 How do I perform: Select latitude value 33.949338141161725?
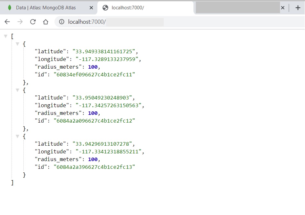point(104,51)
